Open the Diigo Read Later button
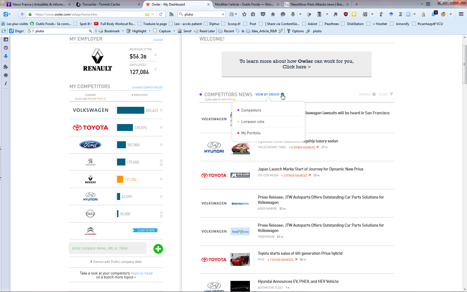Screen dimensions: 467x292 coord(205,31)
